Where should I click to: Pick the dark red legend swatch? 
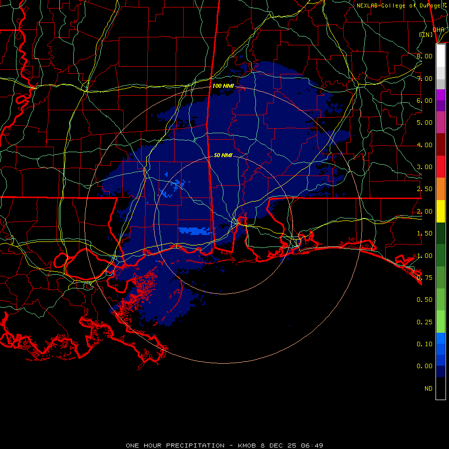point(441,145)
